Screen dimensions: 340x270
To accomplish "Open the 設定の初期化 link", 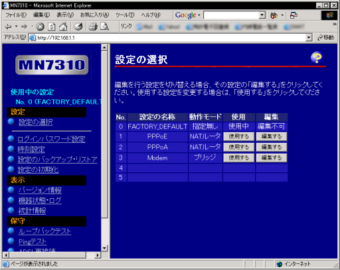I will (38, 170).
